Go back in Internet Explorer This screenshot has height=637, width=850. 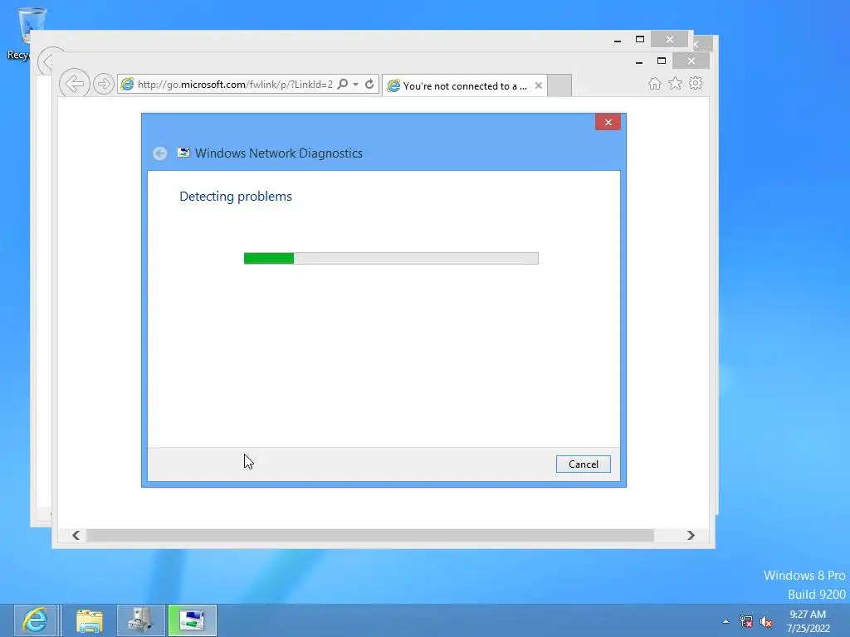74,84
